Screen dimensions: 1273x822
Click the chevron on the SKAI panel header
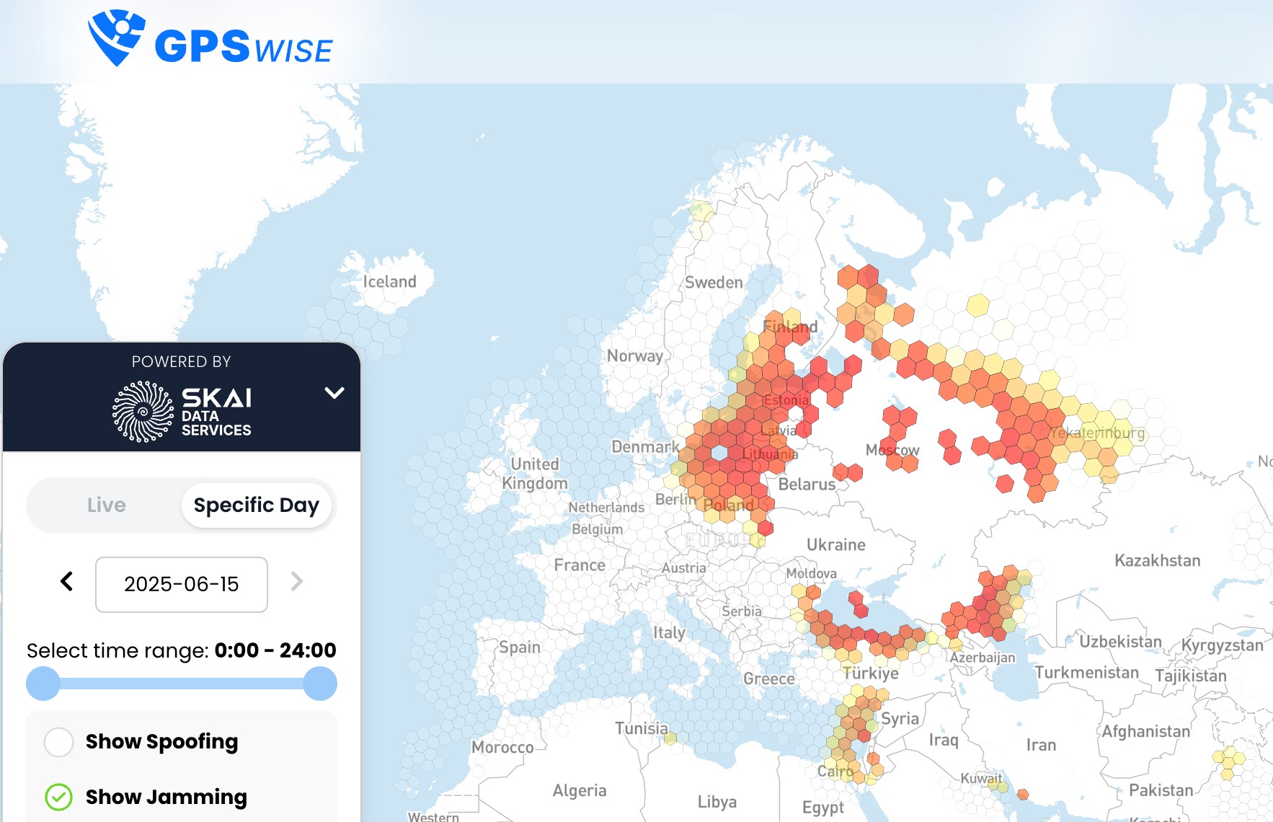pos(333,394)
